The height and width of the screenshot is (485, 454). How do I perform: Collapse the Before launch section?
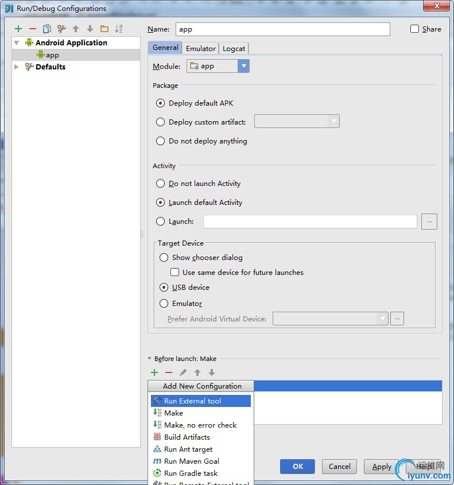[x=150, y=359]
